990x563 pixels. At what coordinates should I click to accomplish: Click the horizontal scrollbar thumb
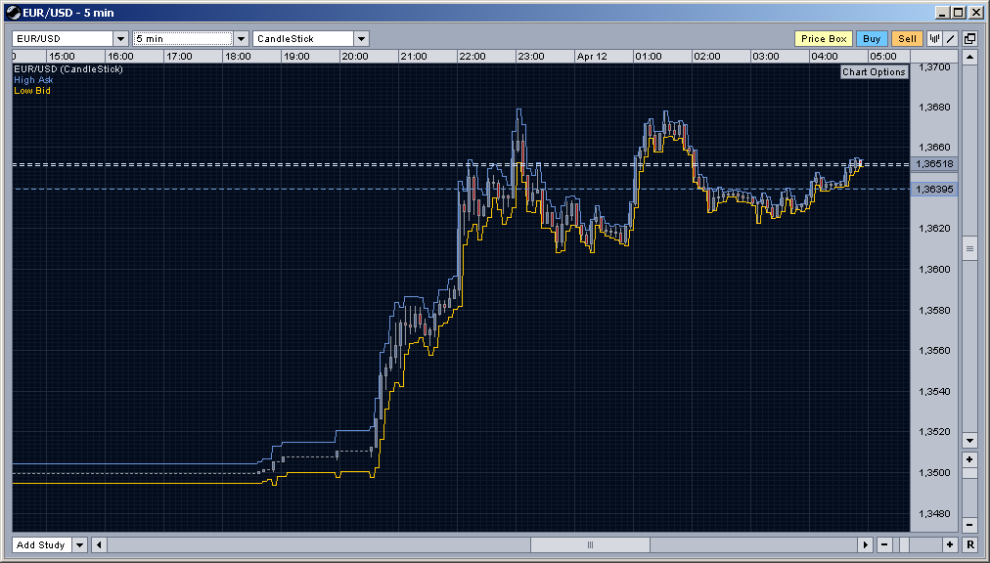(x=590, y=544)
